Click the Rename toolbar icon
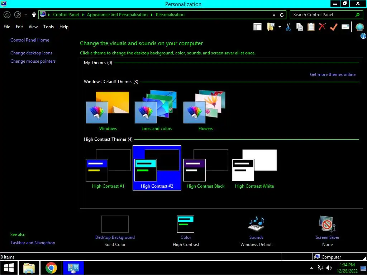Image resolution: width=367 pixels, height=275 pixels. pyautogui.click(x=345, y=27)
